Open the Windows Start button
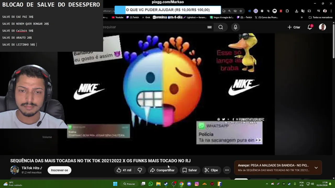The height and width of the screenshot is (188, 335). coord(115,184)
